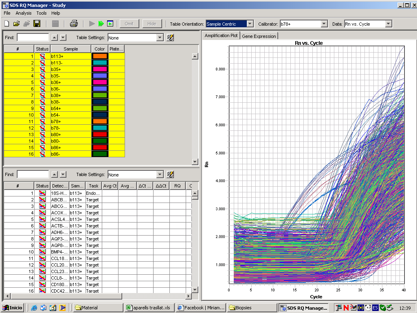The width and height of the screenshot is (417, 313).
Task: Click the New document toolbar icon
Action: coord(7,24)
